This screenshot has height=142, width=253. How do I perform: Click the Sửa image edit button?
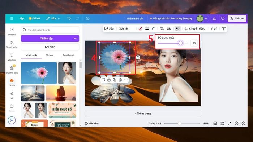pyautogui.click(x=109, y=28)
